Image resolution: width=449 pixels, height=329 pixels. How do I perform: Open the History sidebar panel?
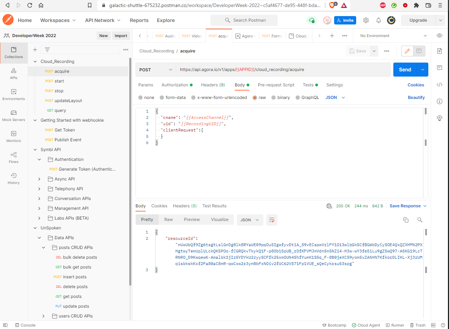(x=14, y=178)
